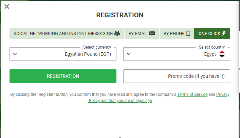Screen dimensions: 240x138
Task: Open the Privacy Policy link
Action: 223,94
